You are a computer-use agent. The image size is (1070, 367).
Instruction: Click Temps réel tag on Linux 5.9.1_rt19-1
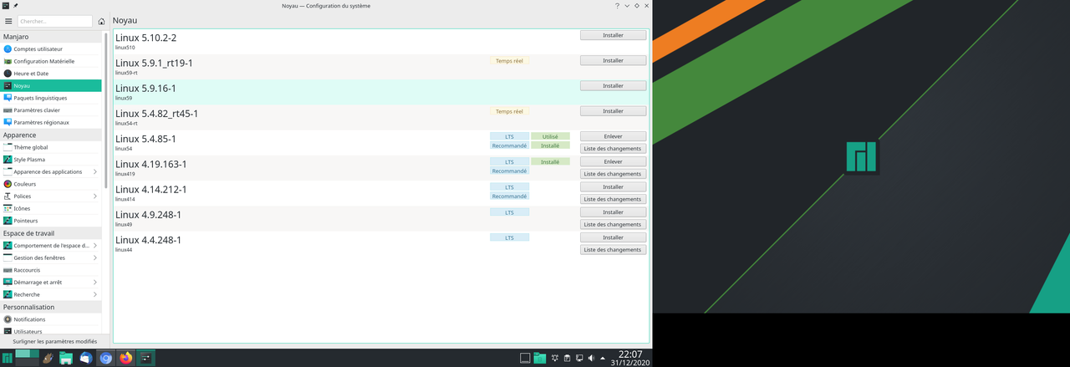coord(509,61)
